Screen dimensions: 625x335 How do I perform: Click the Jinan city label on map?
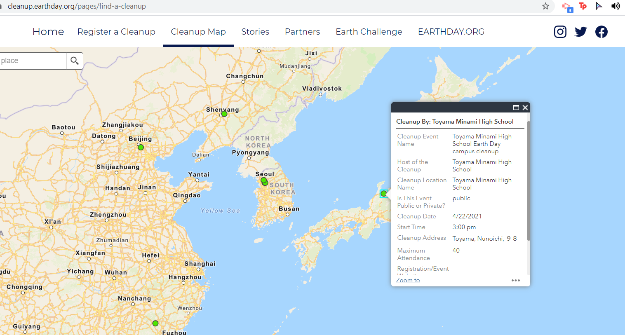tap(147, 187)
